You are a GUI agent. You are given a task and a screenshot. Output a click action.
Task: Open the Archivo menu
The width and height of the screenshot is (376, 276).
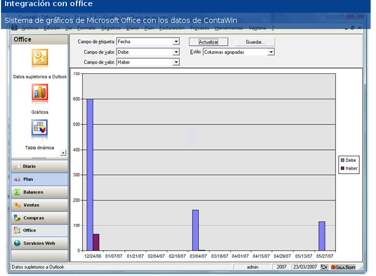pos(30,28)
